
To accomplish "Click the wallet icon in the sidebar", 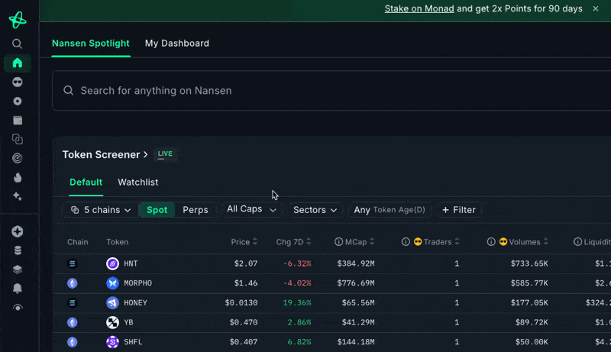I will [18, 121].
